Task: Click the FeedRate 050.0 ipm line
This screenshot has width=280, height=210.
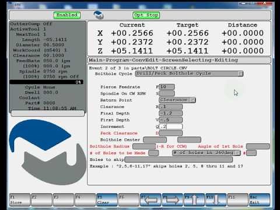Action: coord(43,61)
